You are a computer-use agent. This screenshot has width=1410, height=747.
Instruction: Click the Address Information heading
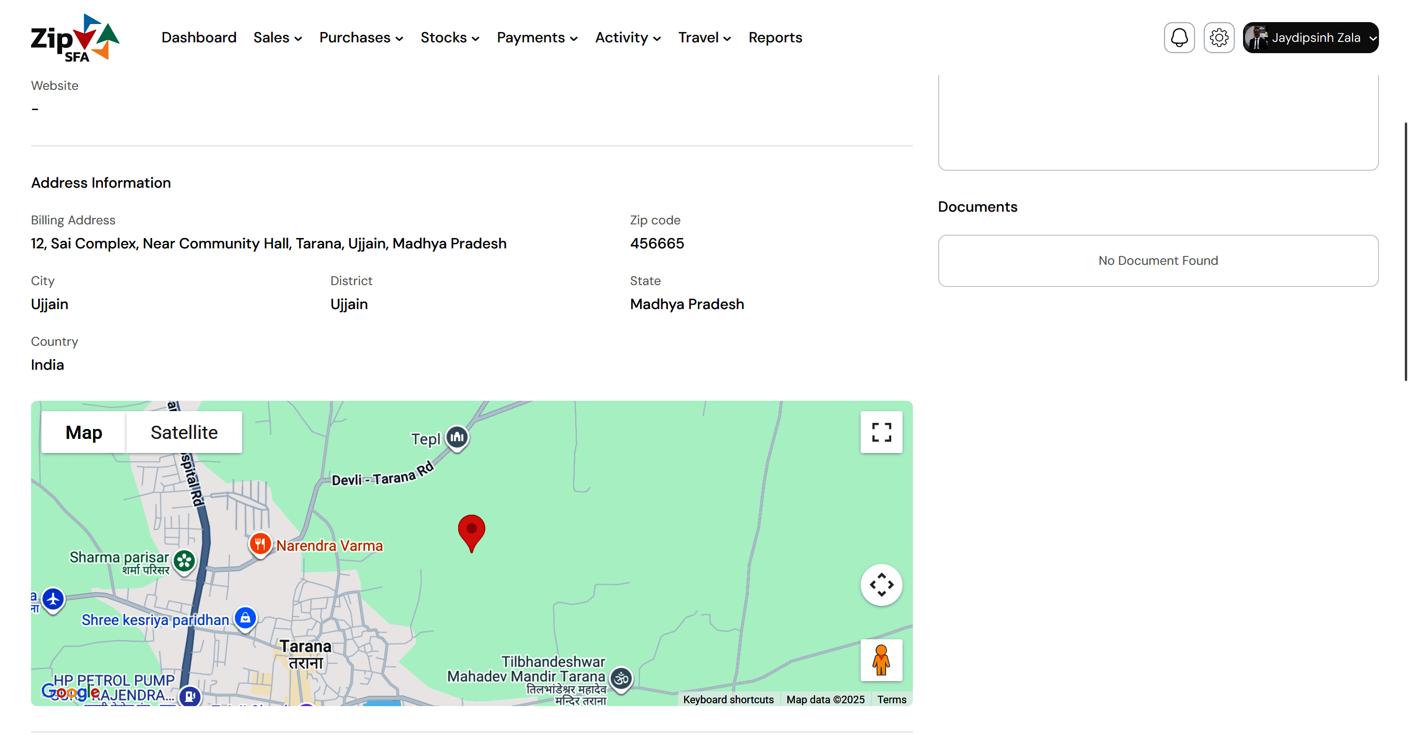pyautogui.click(x=101, y=183)
